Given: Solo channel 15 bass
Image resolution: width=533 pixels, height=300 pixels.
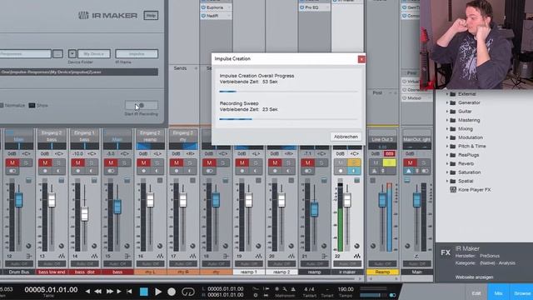Looking at the screenshot, I should pos(124,163).
